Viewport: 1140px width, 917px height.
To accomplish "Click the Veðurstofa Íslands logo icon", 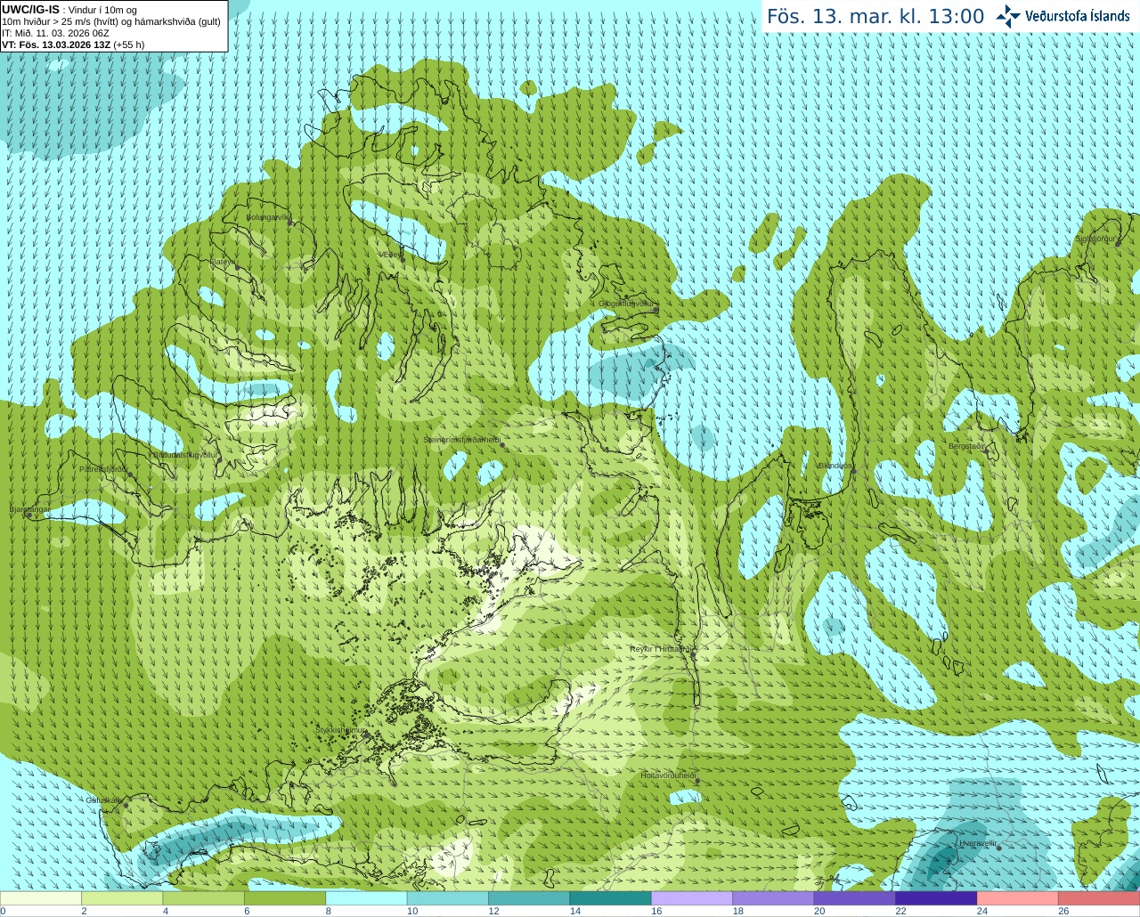I will (1008, 16).
